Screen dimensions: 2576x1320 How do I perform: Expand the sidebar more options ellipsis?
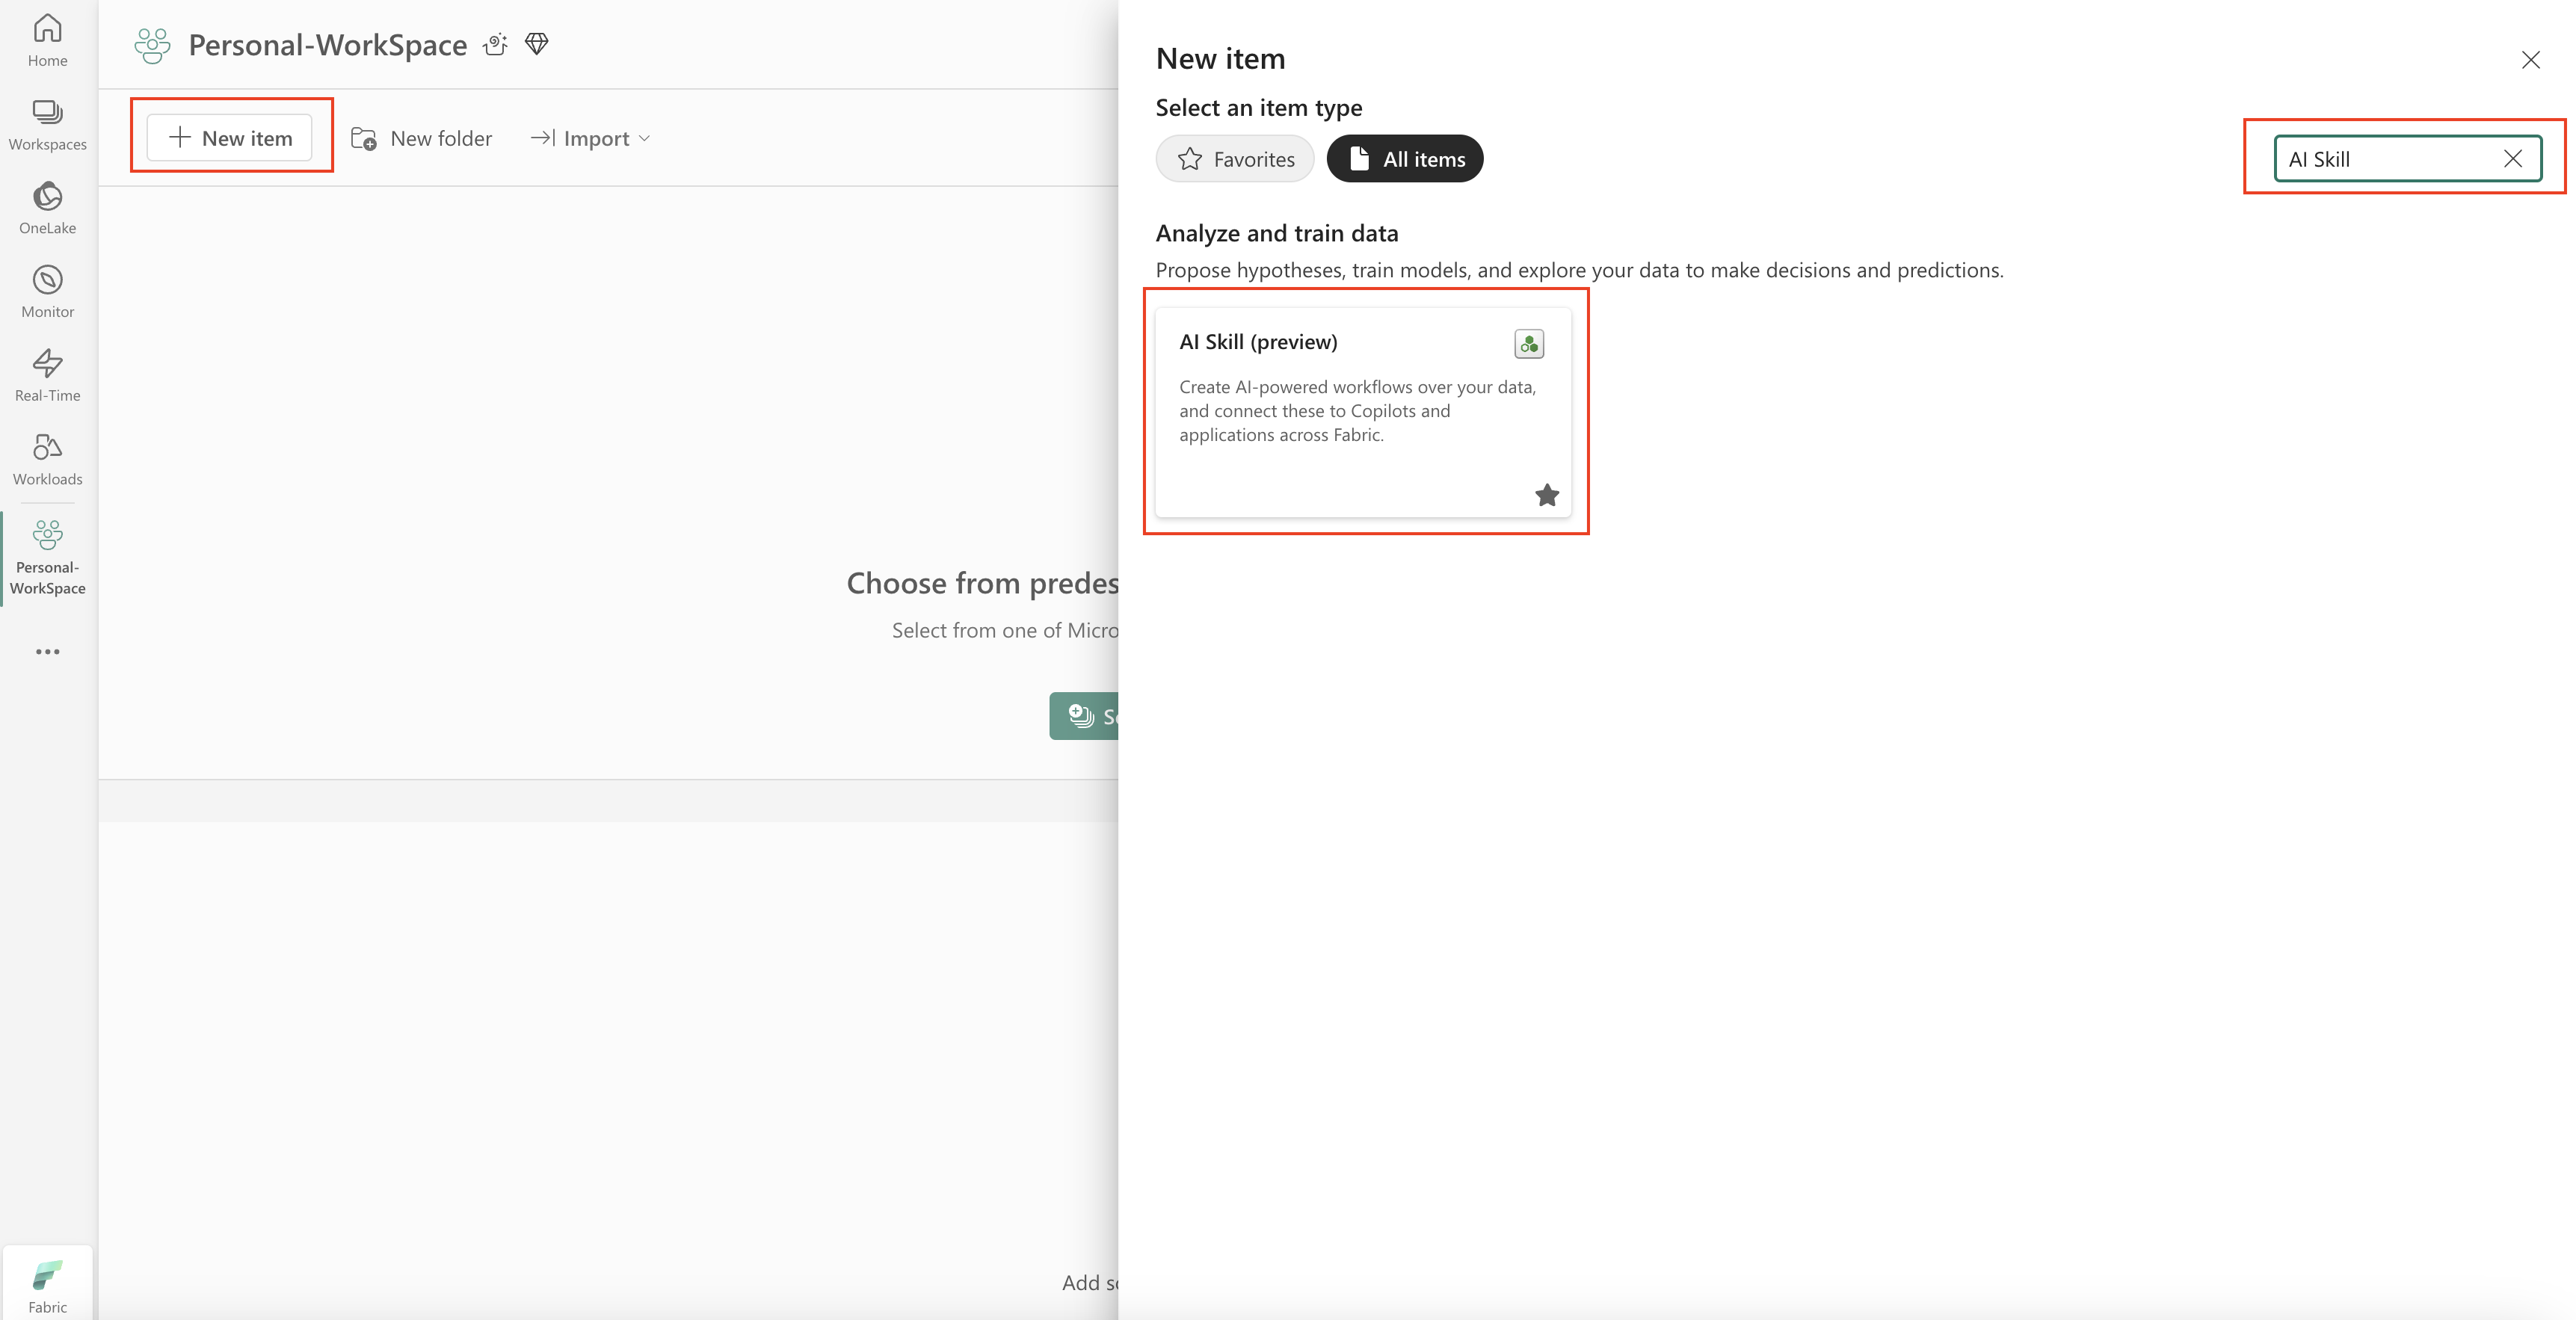(47, 651)
